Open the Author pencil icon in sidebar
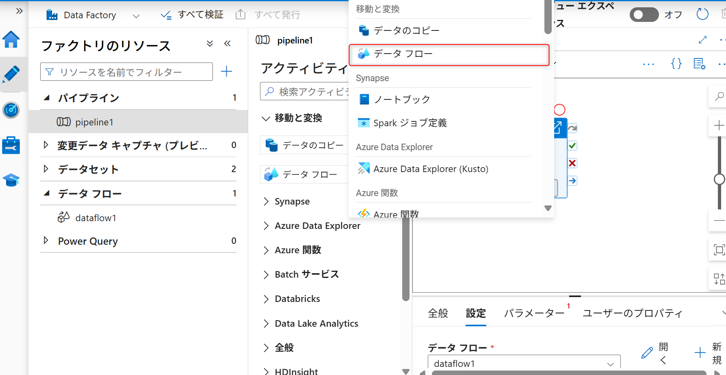Image resolution: width=726 pixels, height=375 pixels. tap(11, 74)
